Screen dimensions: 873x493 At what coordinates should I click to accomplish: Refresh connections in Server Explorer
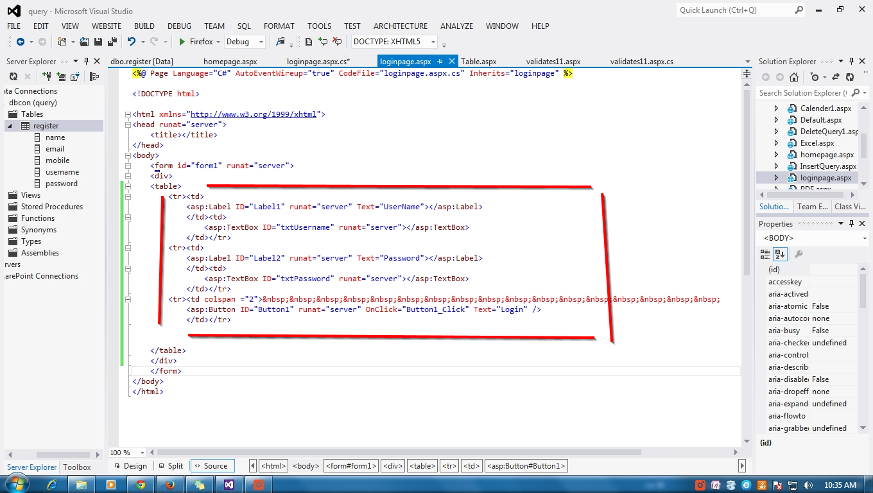coord(12,76)
